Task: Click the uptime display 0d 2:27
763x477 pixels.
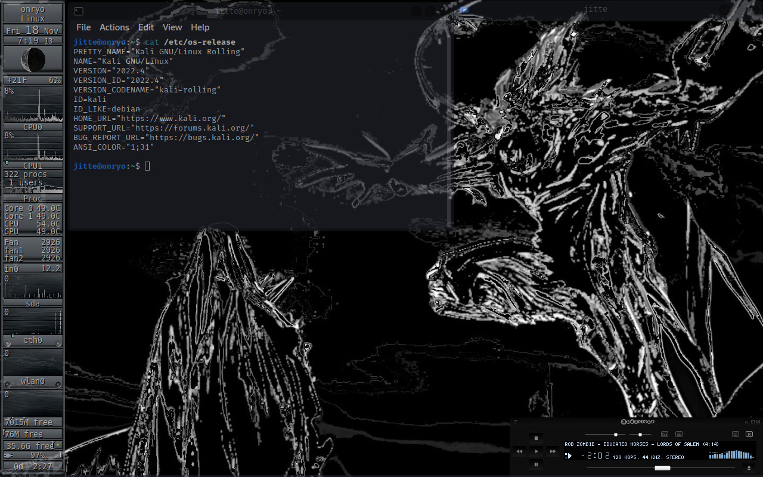Action: pyautogui.click(x=33, y=466)
